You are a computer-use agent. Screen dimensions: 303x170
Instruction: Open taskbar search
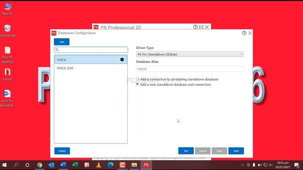point(16,165)
